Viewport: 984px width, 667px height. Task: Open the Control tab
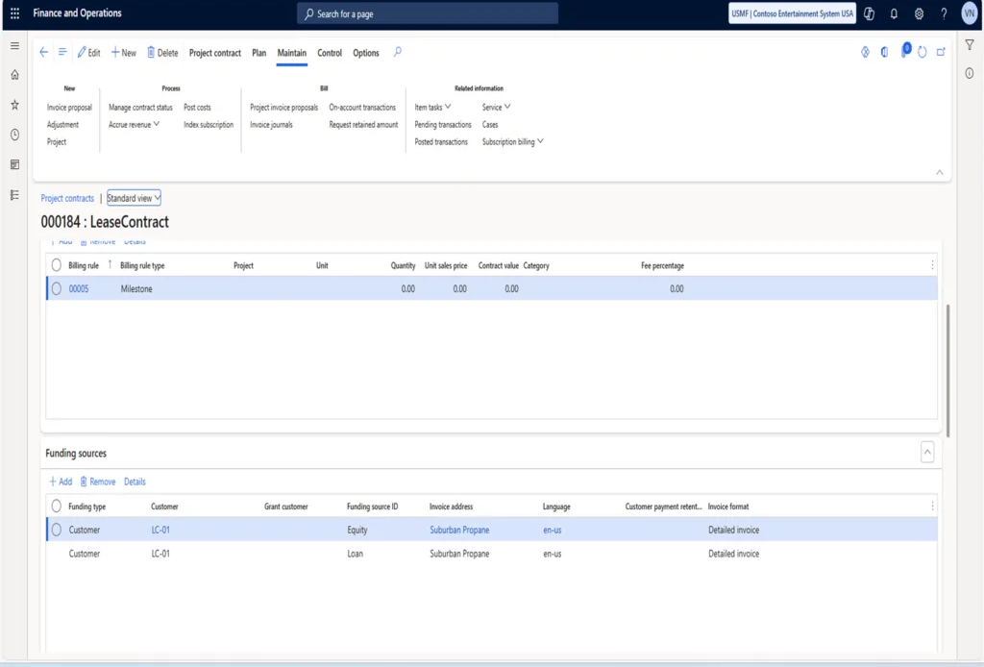click(x=330, y=53)
